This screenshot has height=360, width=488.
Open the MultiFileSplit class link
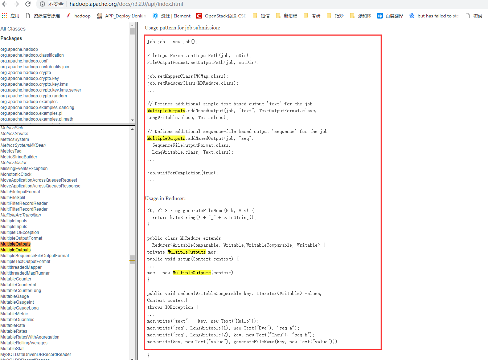pyautogui.click(x=13, y=197)
